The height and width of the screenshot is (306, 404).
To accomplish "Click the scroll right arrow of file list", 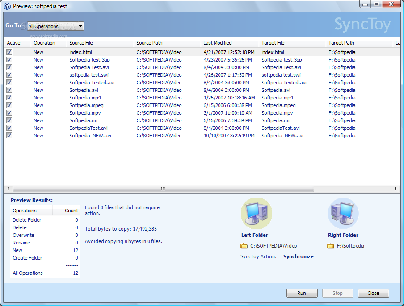I will (x=396, y=189).
